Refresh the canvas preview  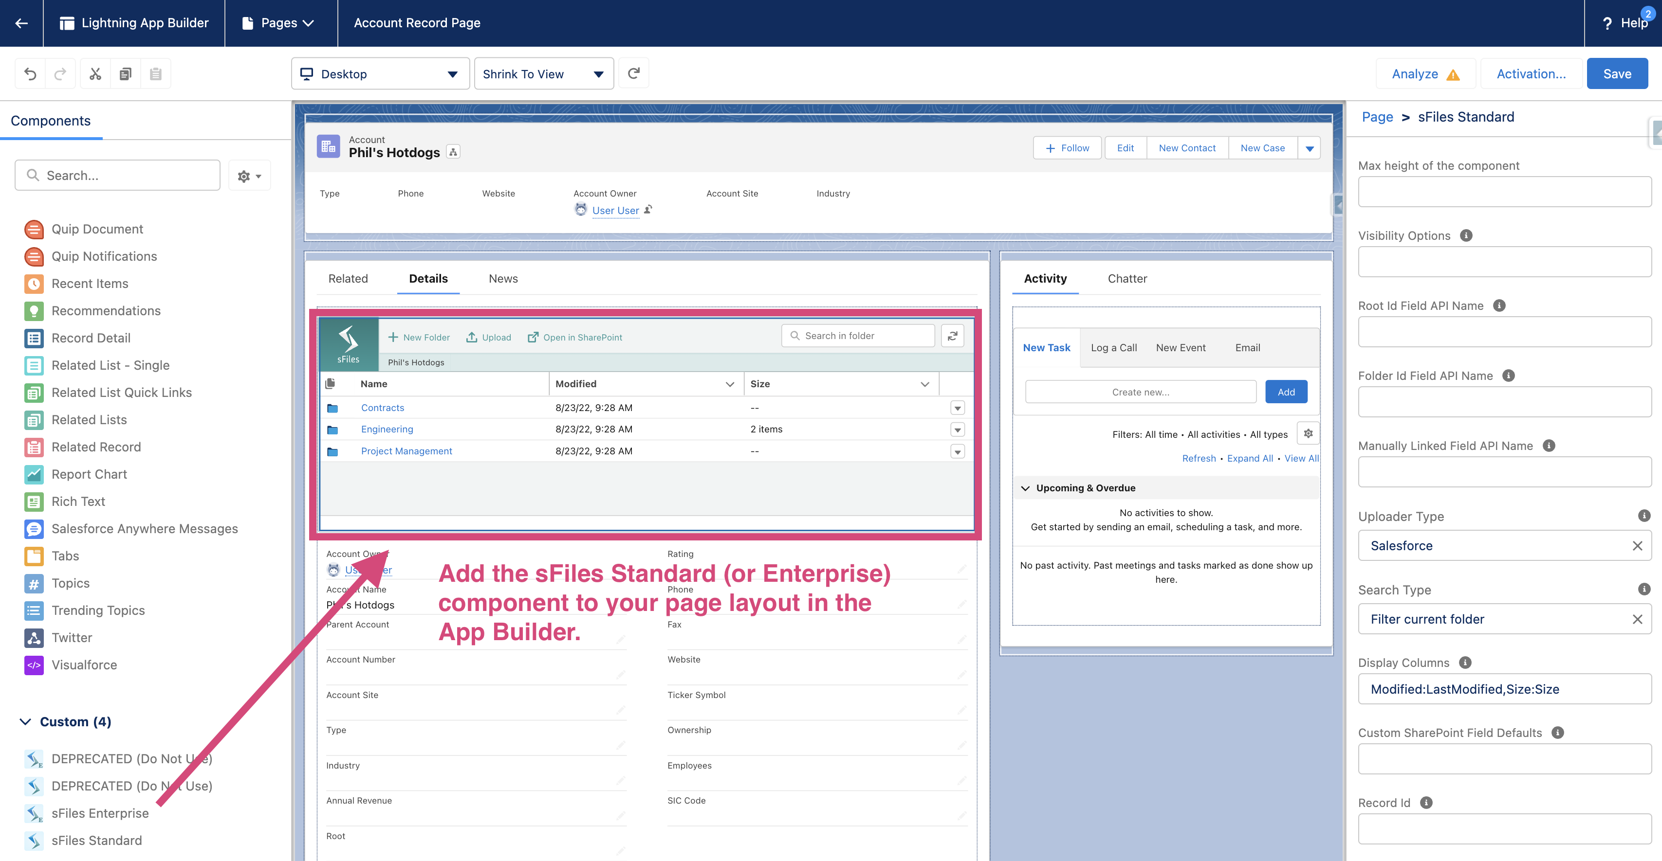(x=633, y=73)
